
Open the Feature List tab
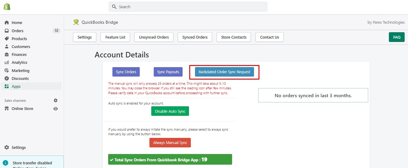coord(115,37)
